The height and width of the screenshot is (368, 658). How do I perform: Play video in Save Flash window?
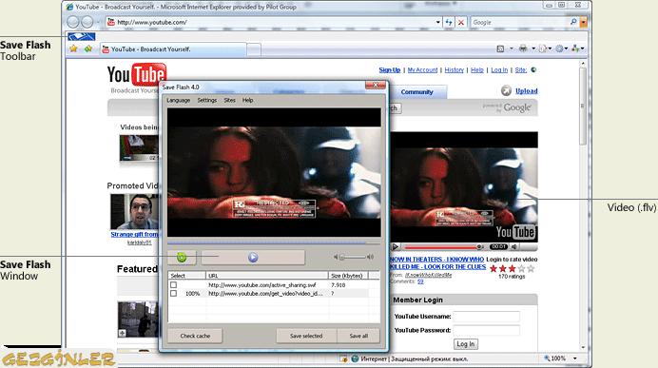[253, 258]
